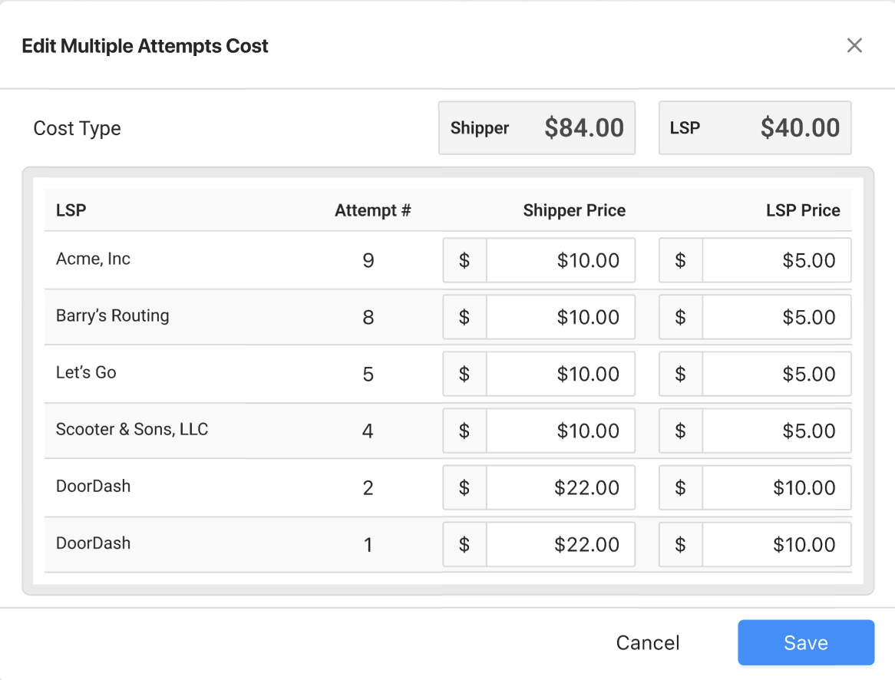The width and height of the screenshot is (895, 680).
Task: Edit Scooter & Sons, LLC LSP price
Action: pos(777,431)
